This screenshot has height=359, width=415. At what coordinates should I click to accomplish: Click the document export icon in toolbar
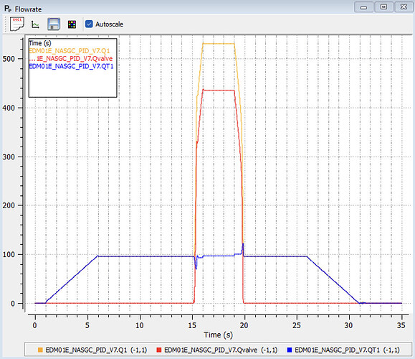[17, 24]
